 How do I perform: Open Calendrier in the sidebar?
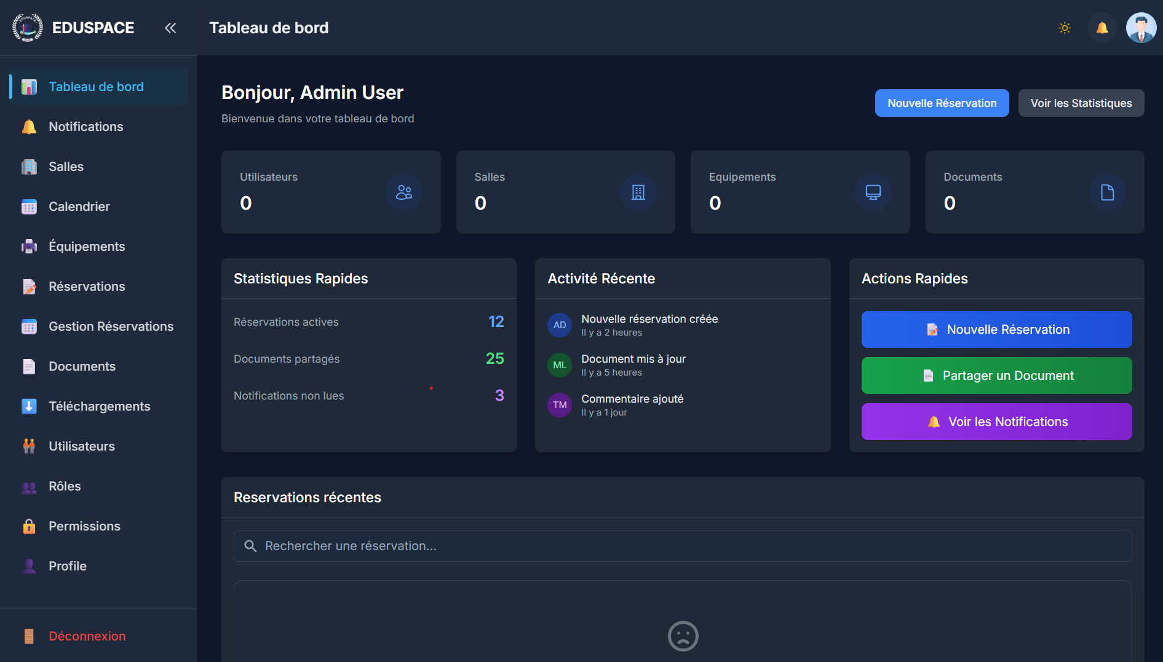[79, 207]
